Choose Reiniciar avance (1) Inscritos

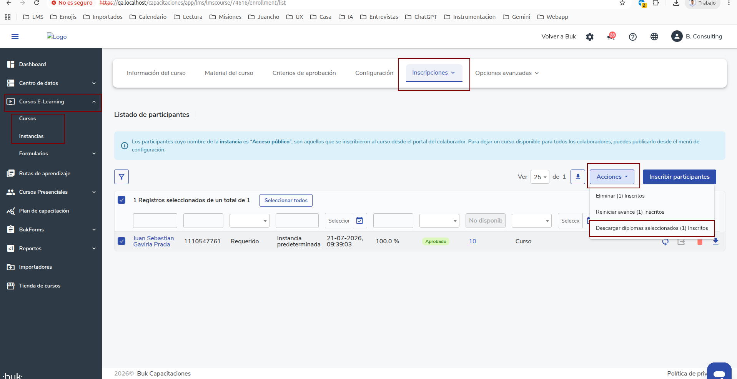pos(630,212)
